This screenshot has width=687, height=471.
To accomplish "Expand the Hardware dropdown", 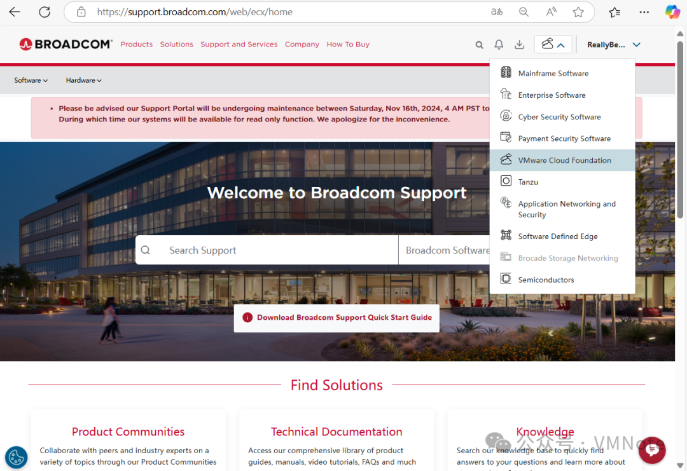I will point(84,80).
